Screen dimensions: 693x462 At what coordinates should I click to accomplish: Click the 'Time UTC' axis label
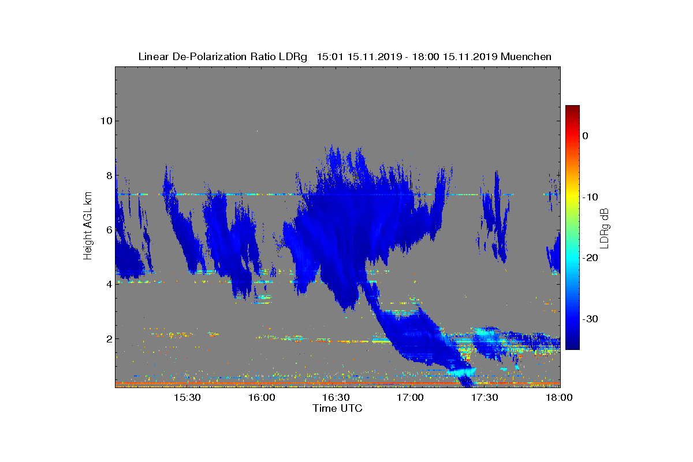pos(337,408)
